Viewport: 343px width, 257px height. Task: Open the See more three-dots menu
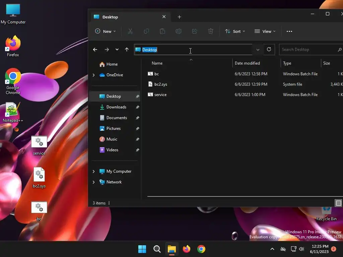pyautogui.click(x=289, y=31)
